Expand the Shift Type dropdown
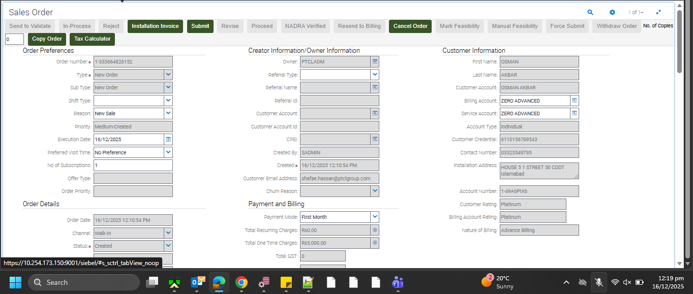 [168, 101]
